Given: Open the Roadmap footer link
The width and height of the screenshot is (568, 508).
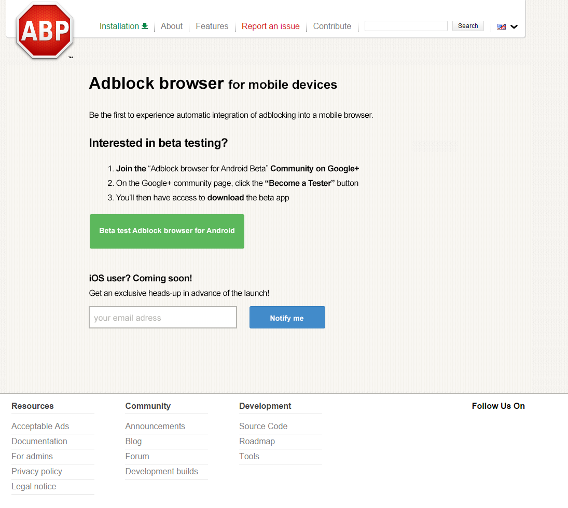Looking at the screenshot, I should pos(257,442).
